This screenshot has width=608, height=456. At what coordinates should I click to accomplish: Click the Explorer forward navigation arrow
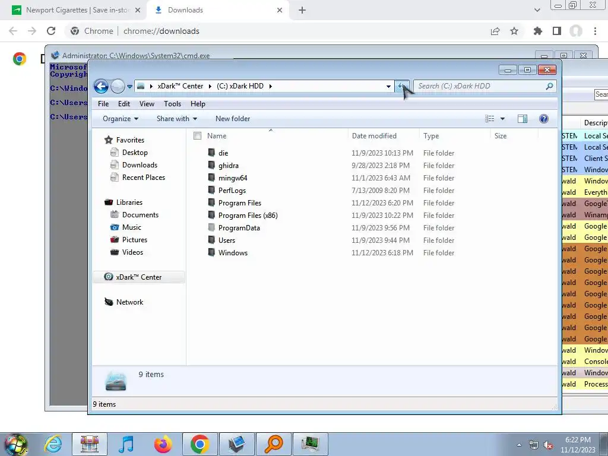point(118,86)
